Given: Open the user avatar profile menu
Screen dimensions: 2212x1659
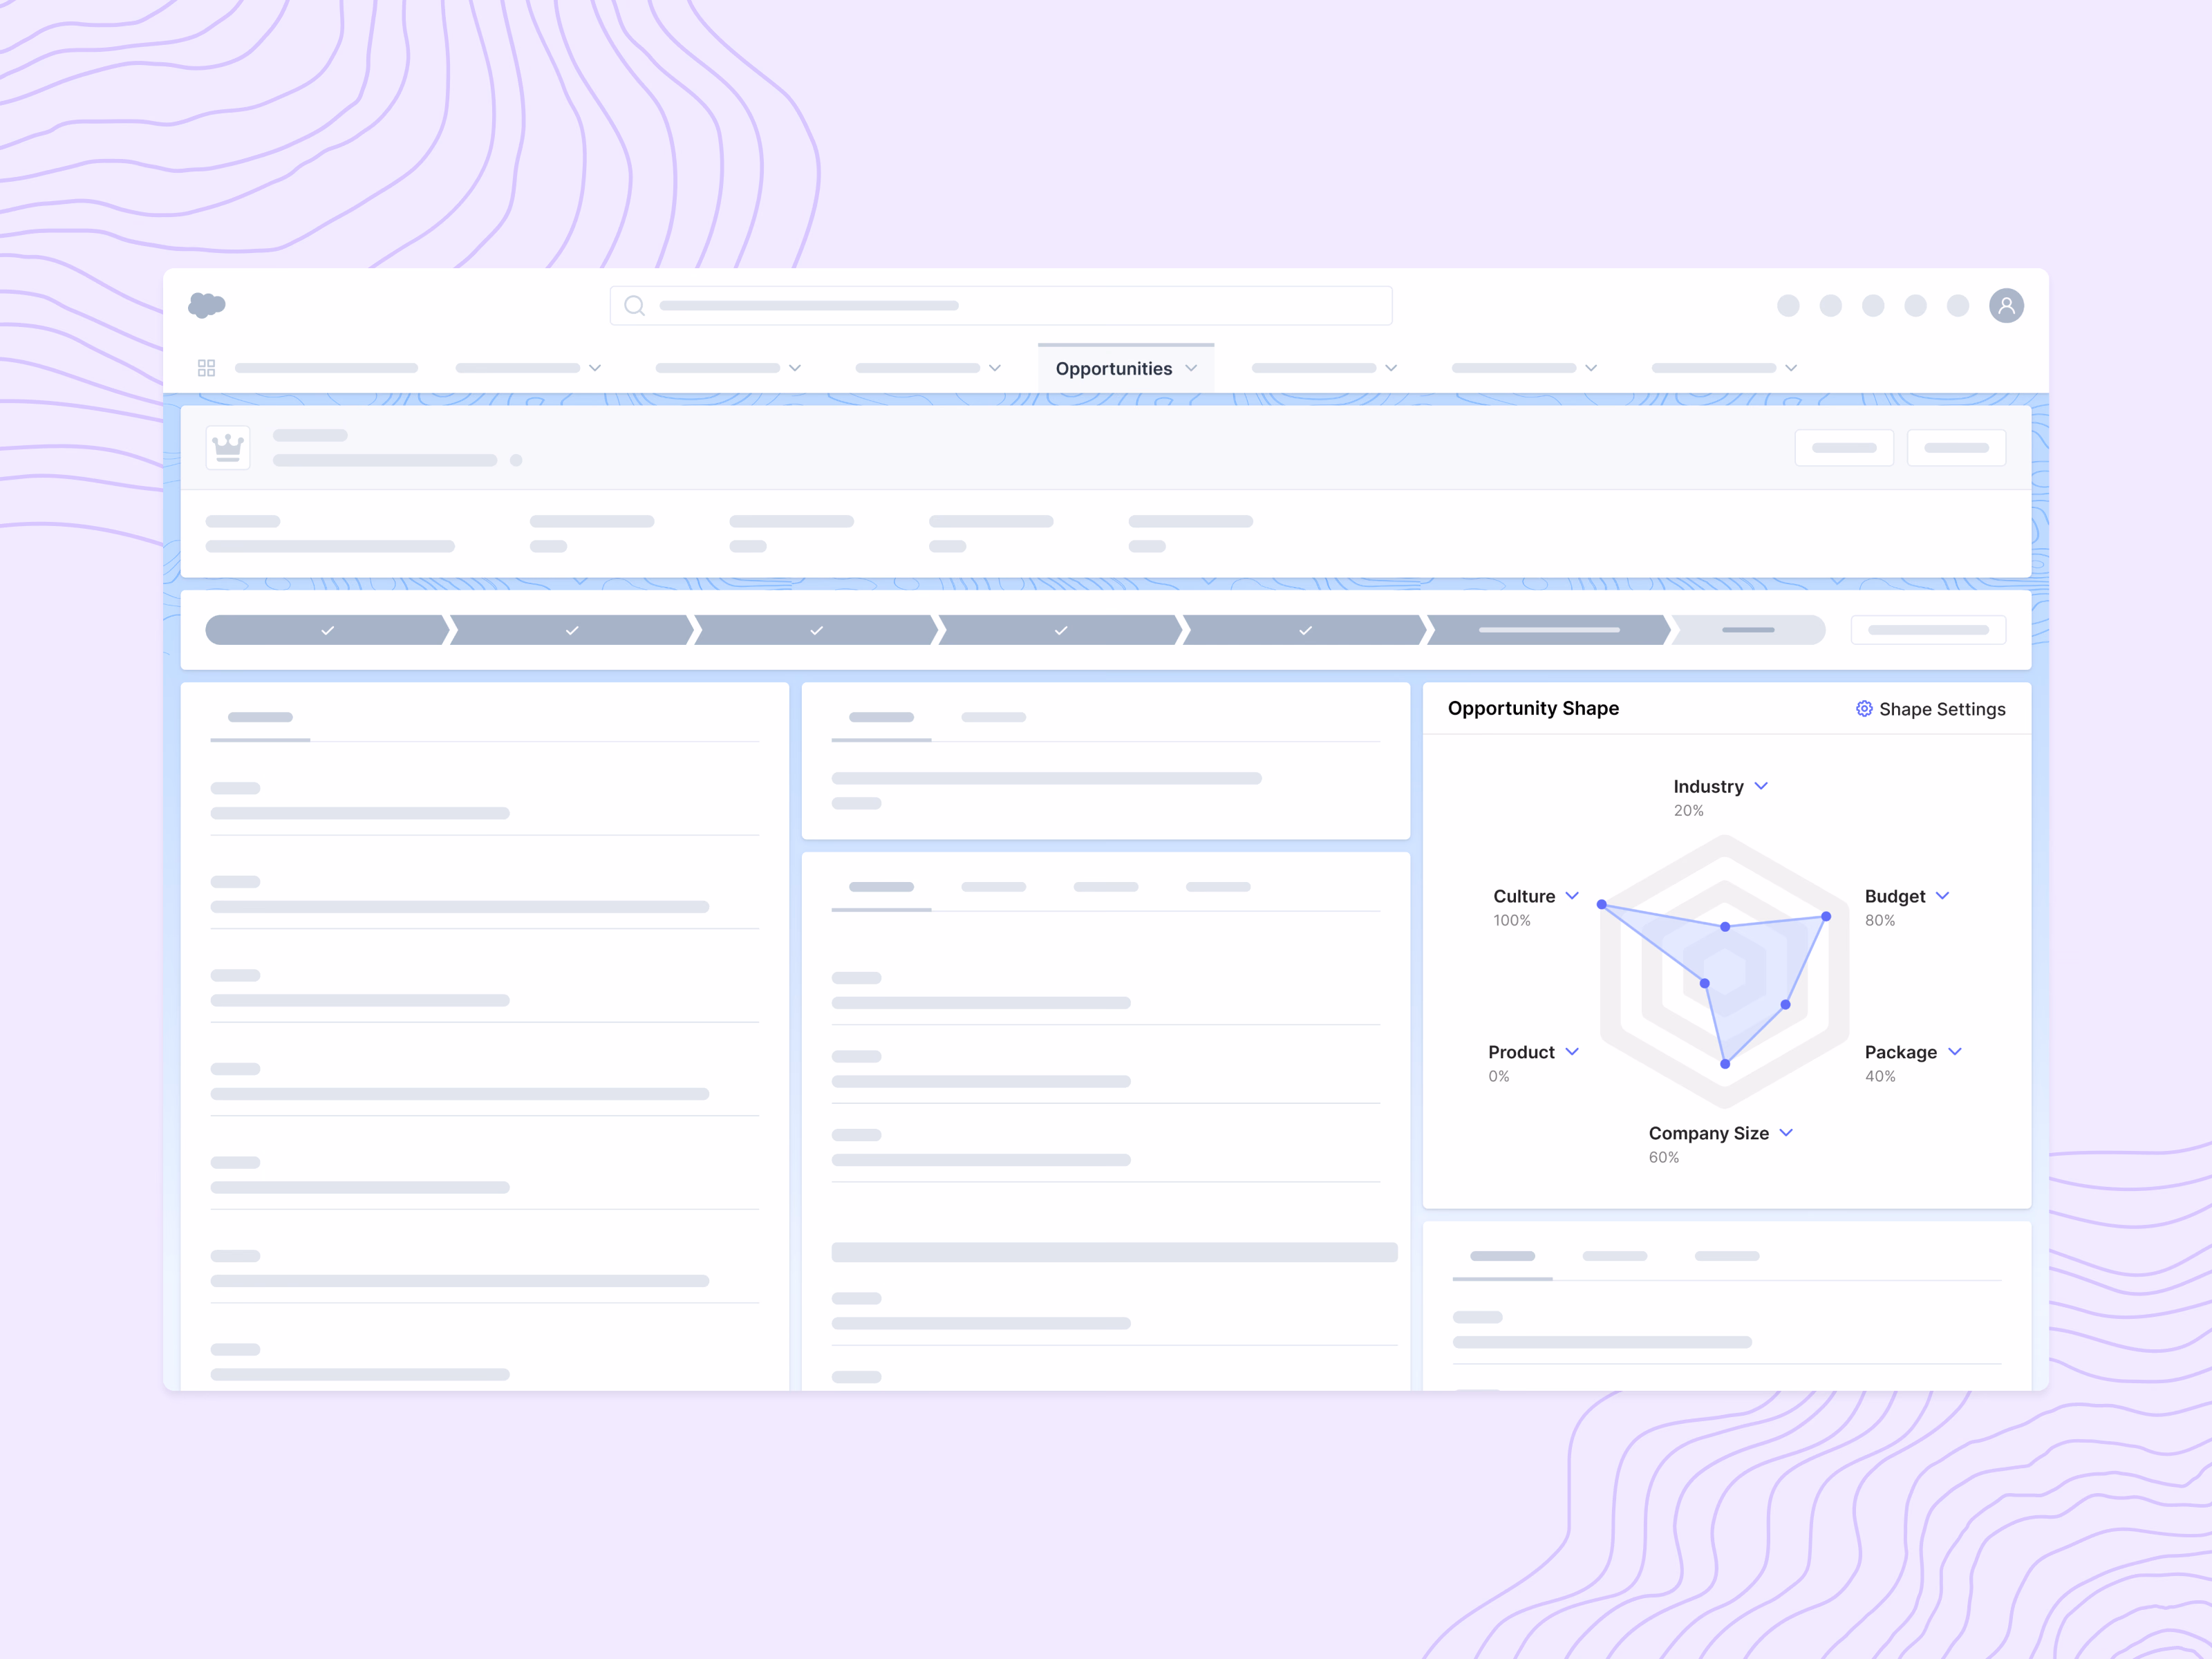Looking at the screenshot, I should tap(2006, 305).
